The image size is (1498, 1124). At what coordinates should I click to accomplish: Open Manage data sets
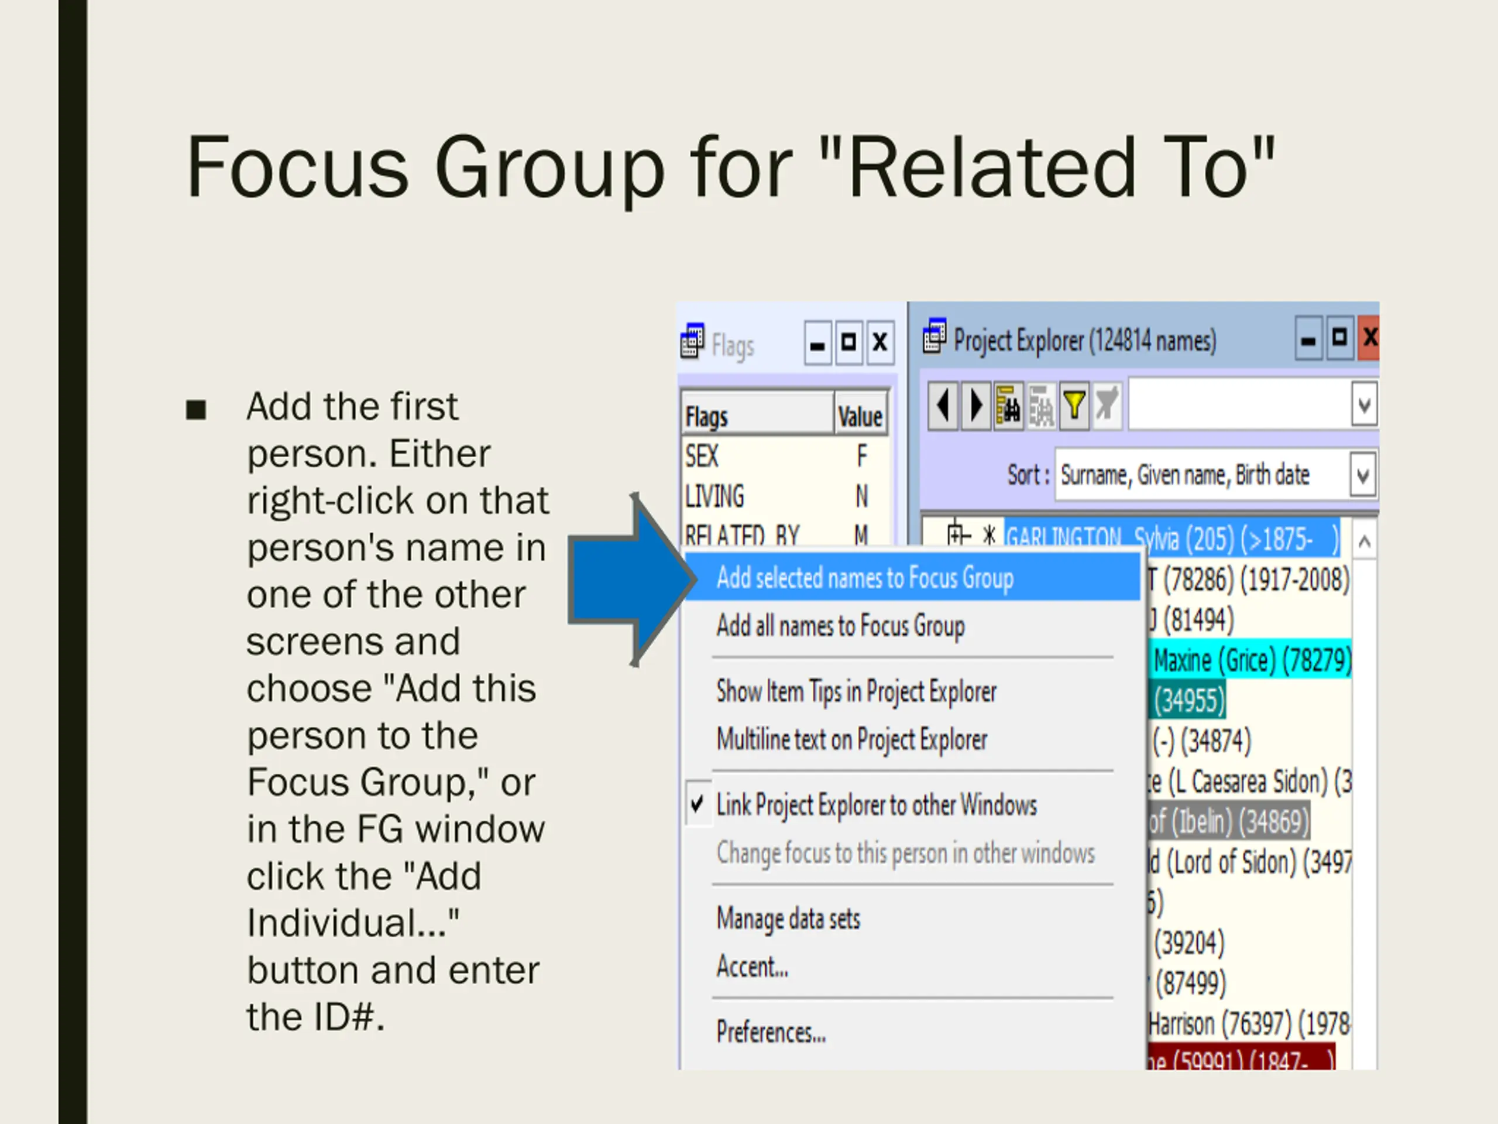(x=788, y=919)
